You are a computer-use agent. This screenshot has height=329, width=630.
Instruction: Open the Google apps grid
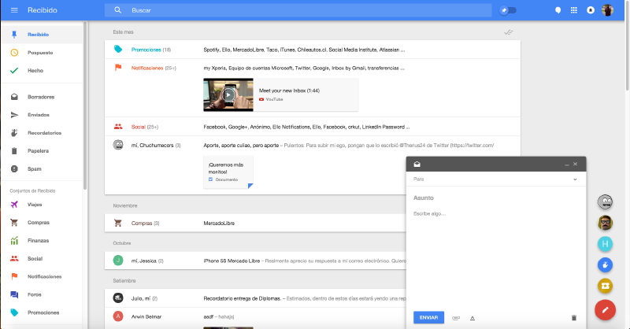coord(573,10)
